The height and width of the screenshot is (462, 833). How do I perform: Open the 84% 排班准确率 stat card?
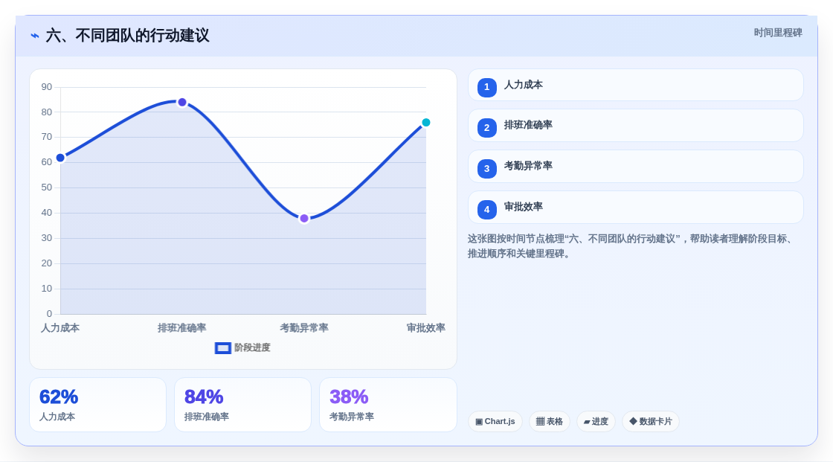point(242,405)
